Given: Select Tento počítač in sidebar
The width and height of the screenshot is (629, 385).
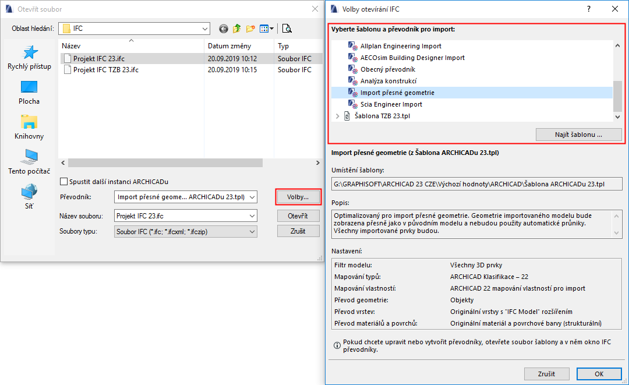Looking at the screenshot, I should [29, 163].
